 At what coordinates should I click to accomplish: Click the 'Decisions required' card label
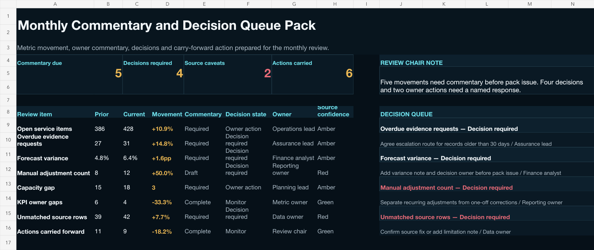click(x=147, y=63)
